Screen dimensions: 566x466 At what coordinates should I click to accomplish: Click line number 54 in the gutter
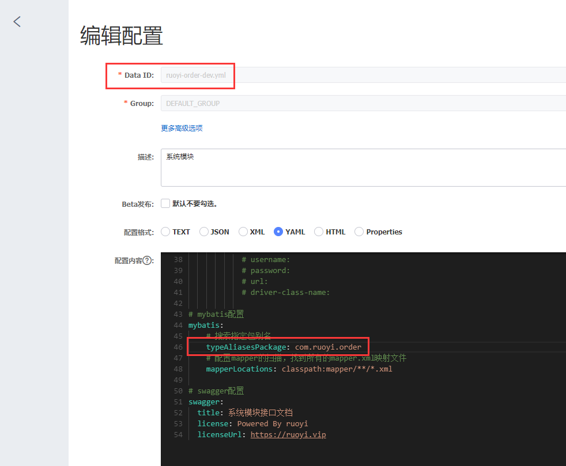pos(178,435)
